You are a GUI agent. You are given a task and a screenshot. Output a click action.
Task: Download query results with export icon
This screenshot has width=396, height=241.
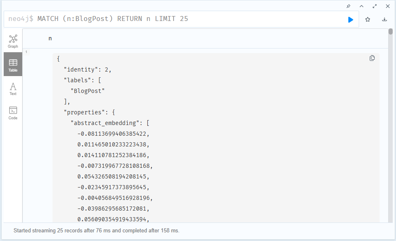385,19
